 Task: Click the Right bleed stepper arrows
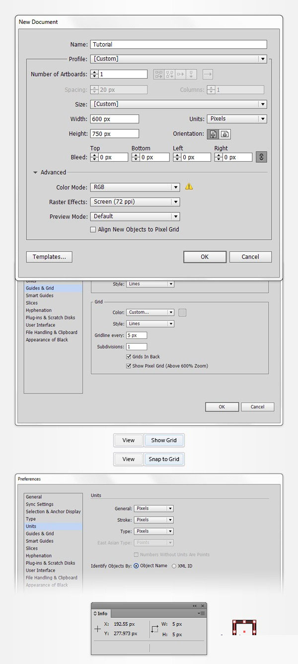218,157
